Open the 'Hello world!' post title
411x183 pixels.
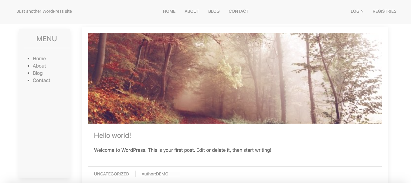coord(113,135)
